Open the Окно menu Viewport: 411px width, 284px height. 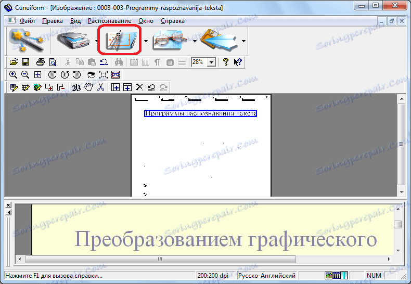pyautogui.click(x=146, y=21)
